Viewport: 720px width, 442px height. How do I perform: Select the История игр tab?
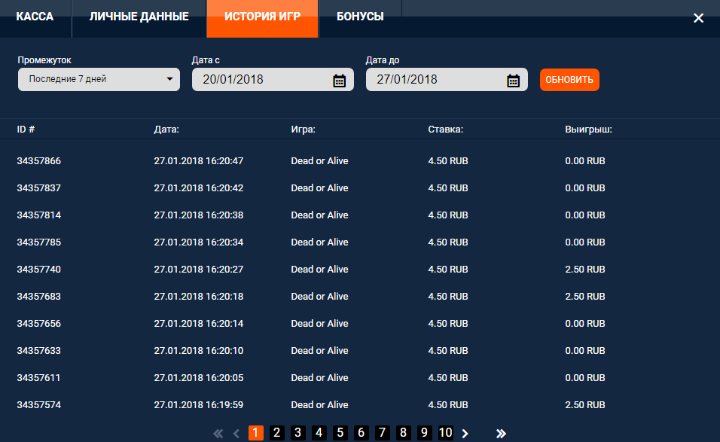click(x=262, y=17)
